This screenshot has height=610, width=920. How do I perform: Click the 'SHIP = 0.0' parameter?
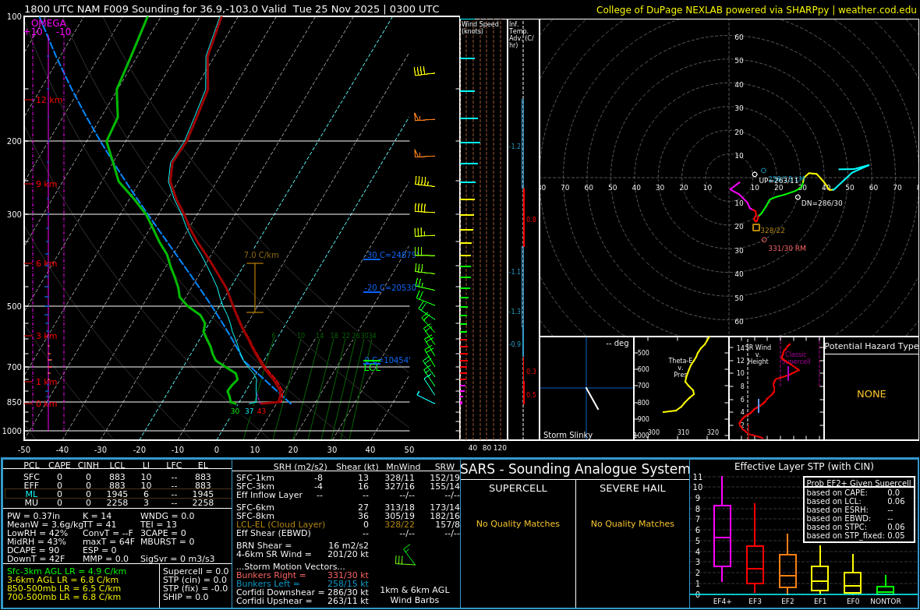[x=186, y=597]
